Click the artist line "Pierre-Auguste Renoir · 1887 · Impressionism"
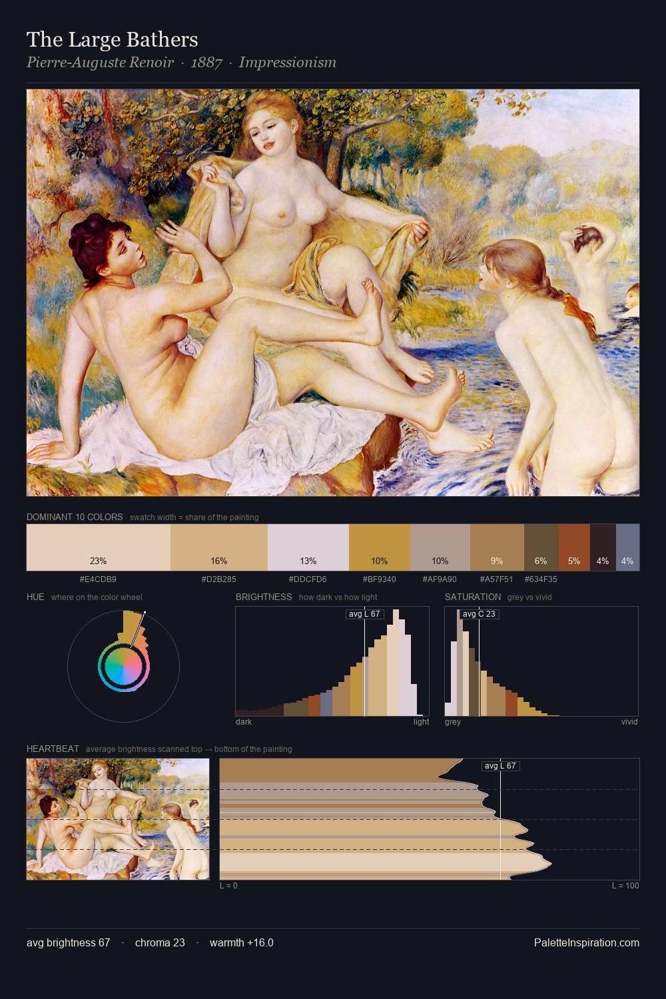Image resolution: width=666 pixels, height=999 pixels. pyautogui.click(x=181, y=63)
